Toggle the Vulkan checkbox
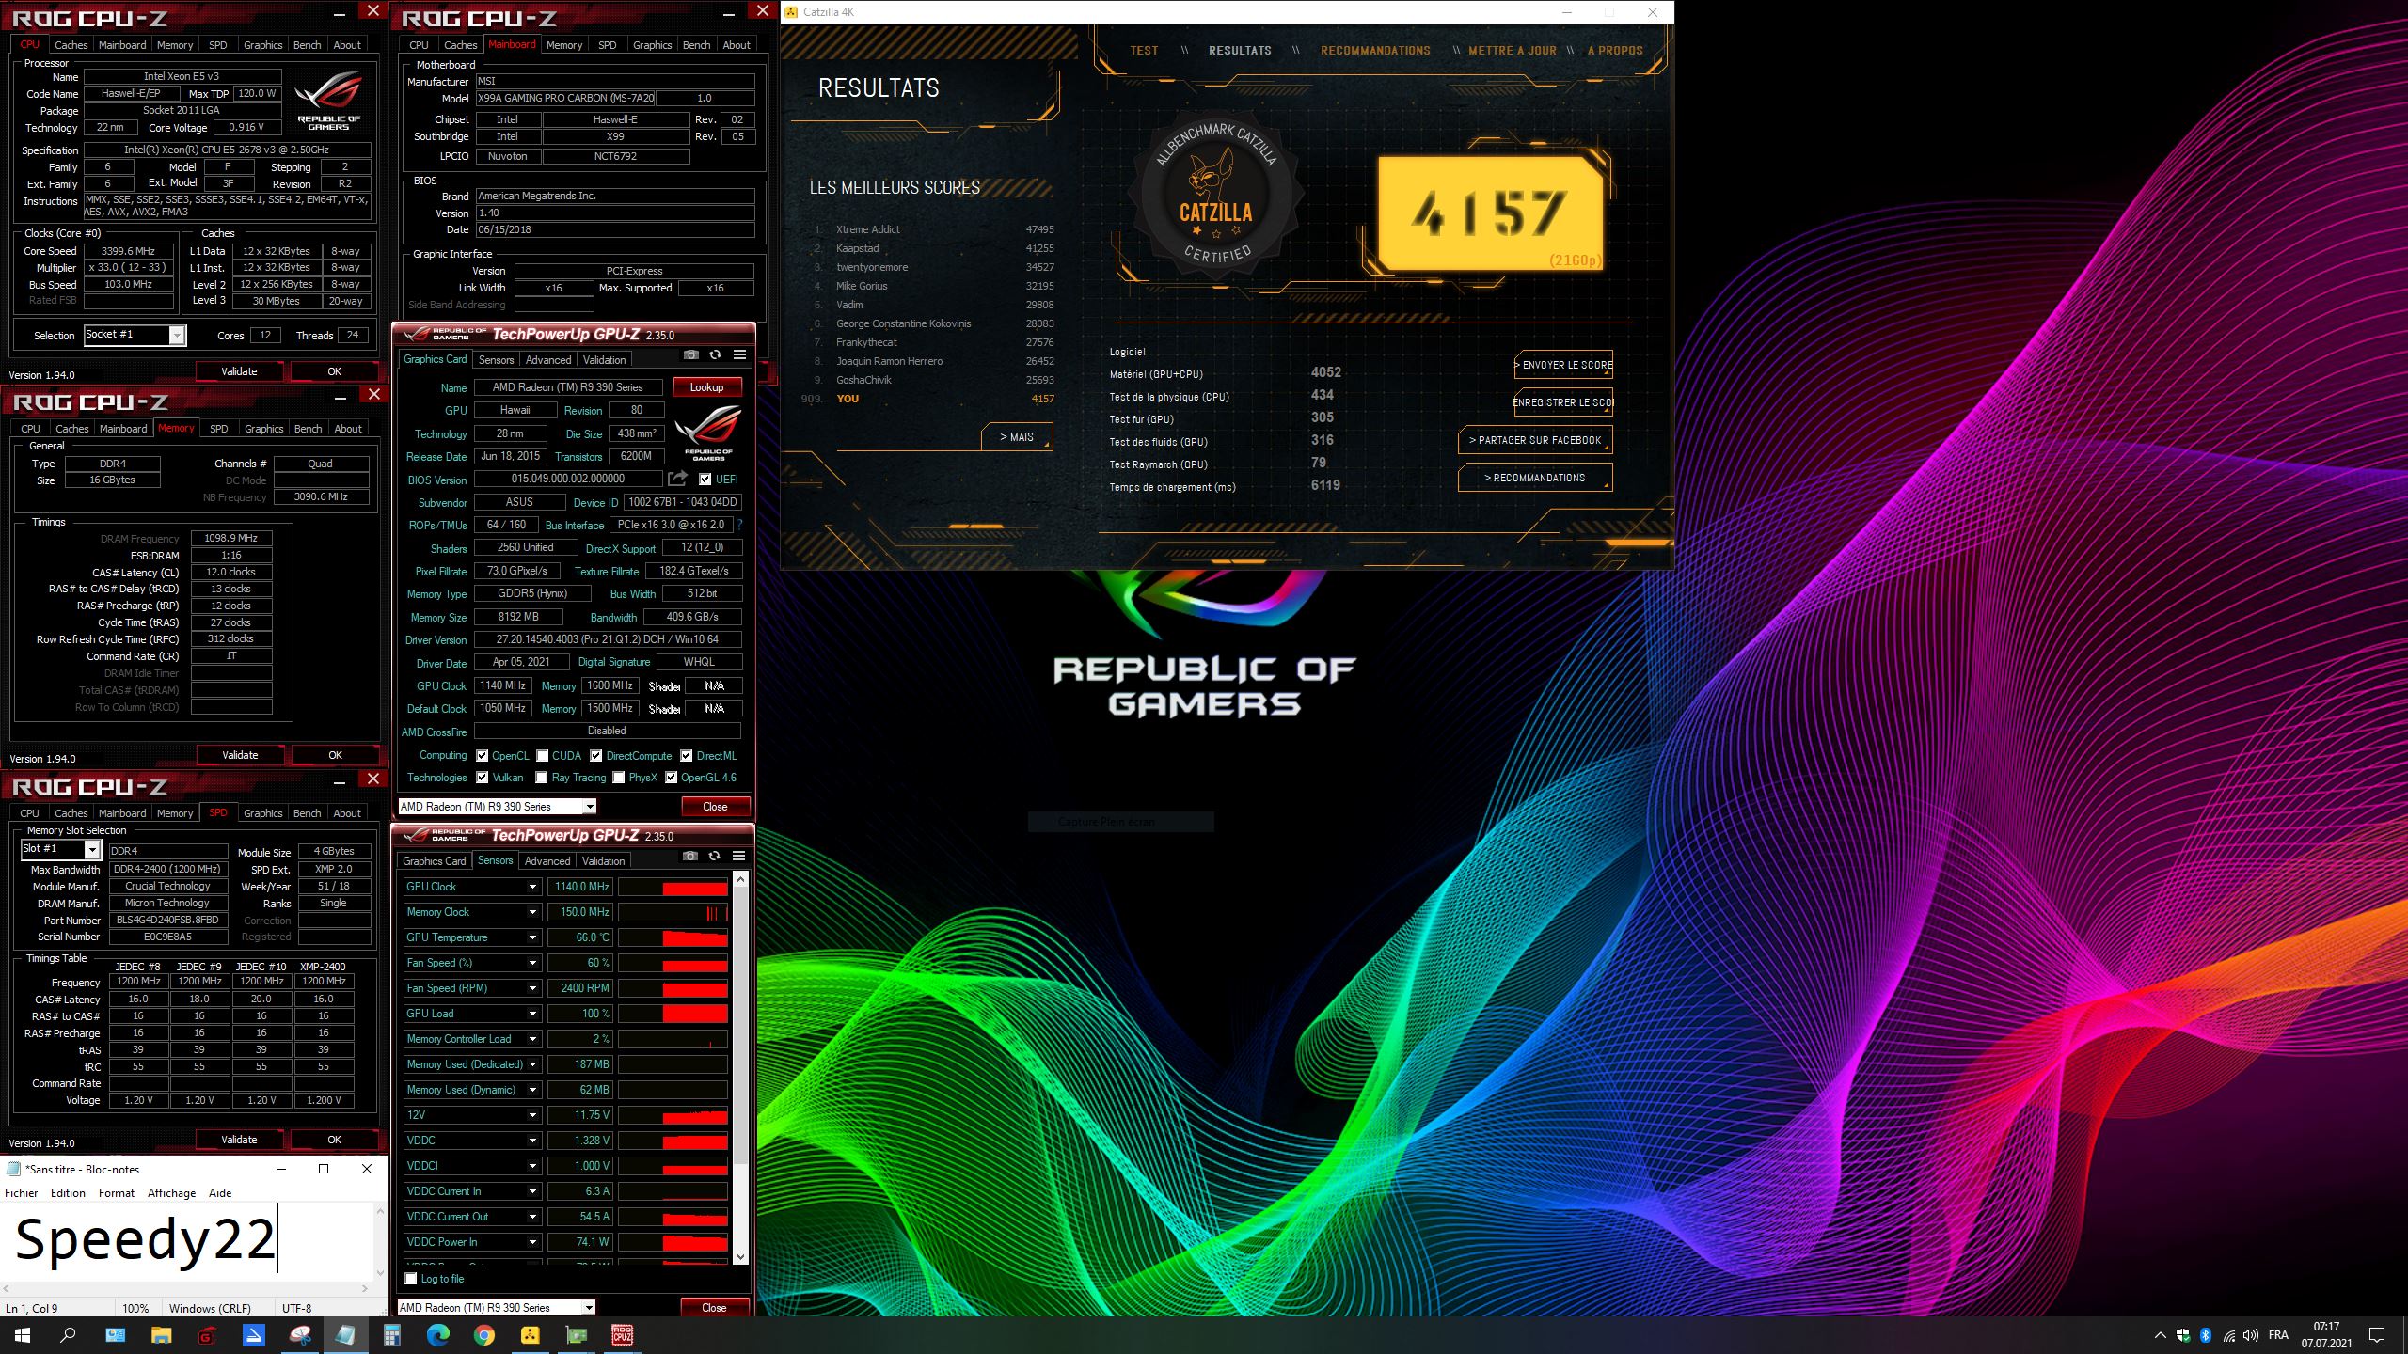 tap(483, 778)
